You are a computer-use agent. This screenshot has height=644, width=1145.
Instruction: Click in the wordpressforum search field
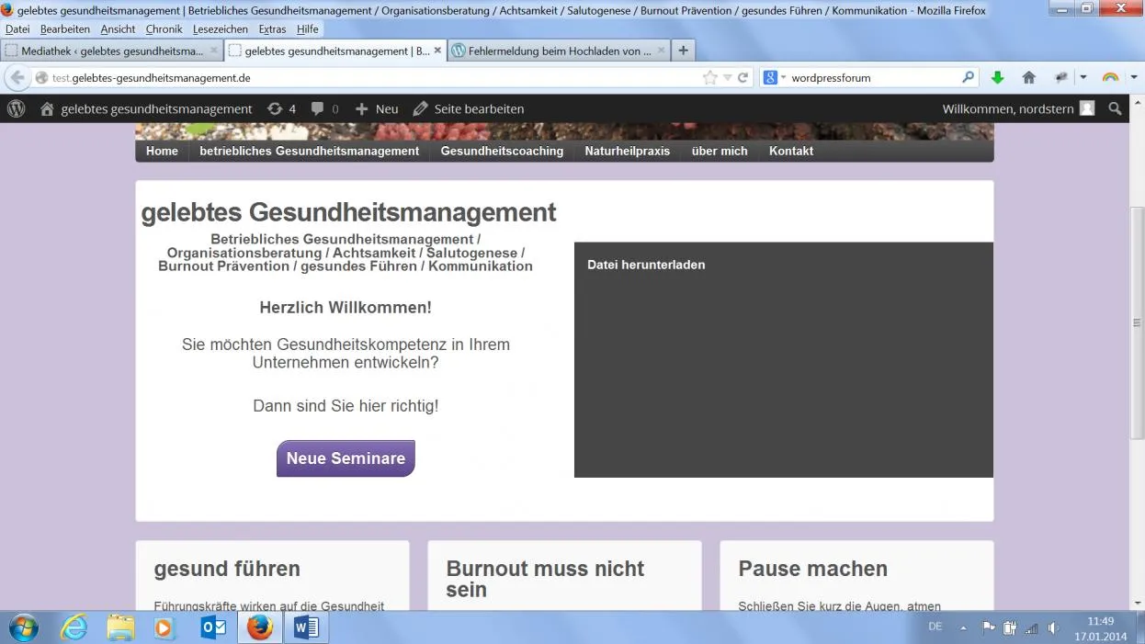click(873, 78)
